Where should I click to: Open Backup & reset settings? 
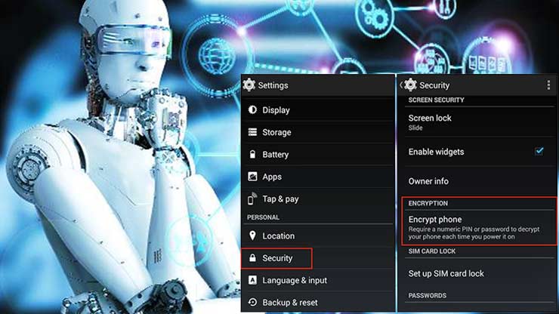pos(318,302)
